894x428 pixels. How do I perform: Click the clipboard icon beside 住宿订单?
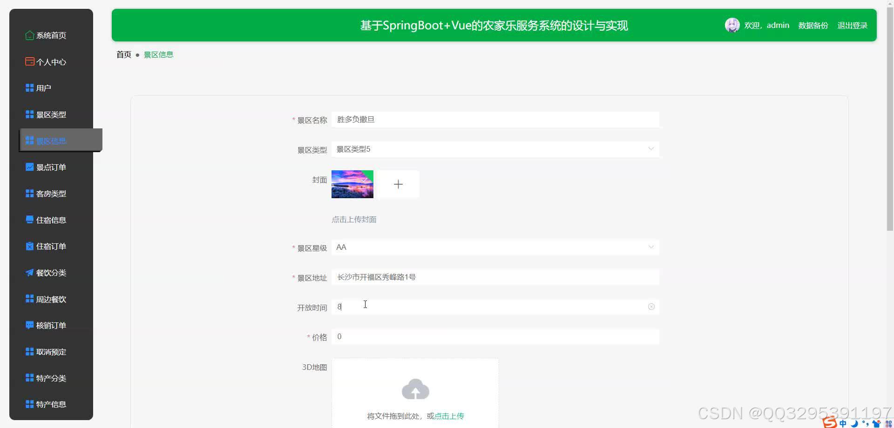pos(29,246)
